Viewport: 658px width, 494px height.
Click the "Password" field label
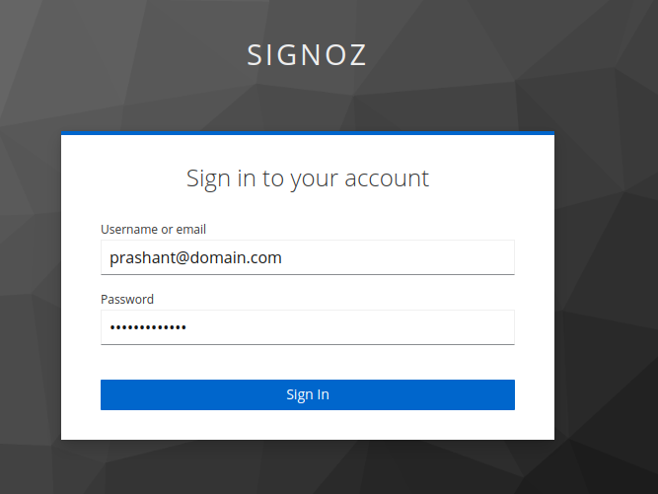127,299
